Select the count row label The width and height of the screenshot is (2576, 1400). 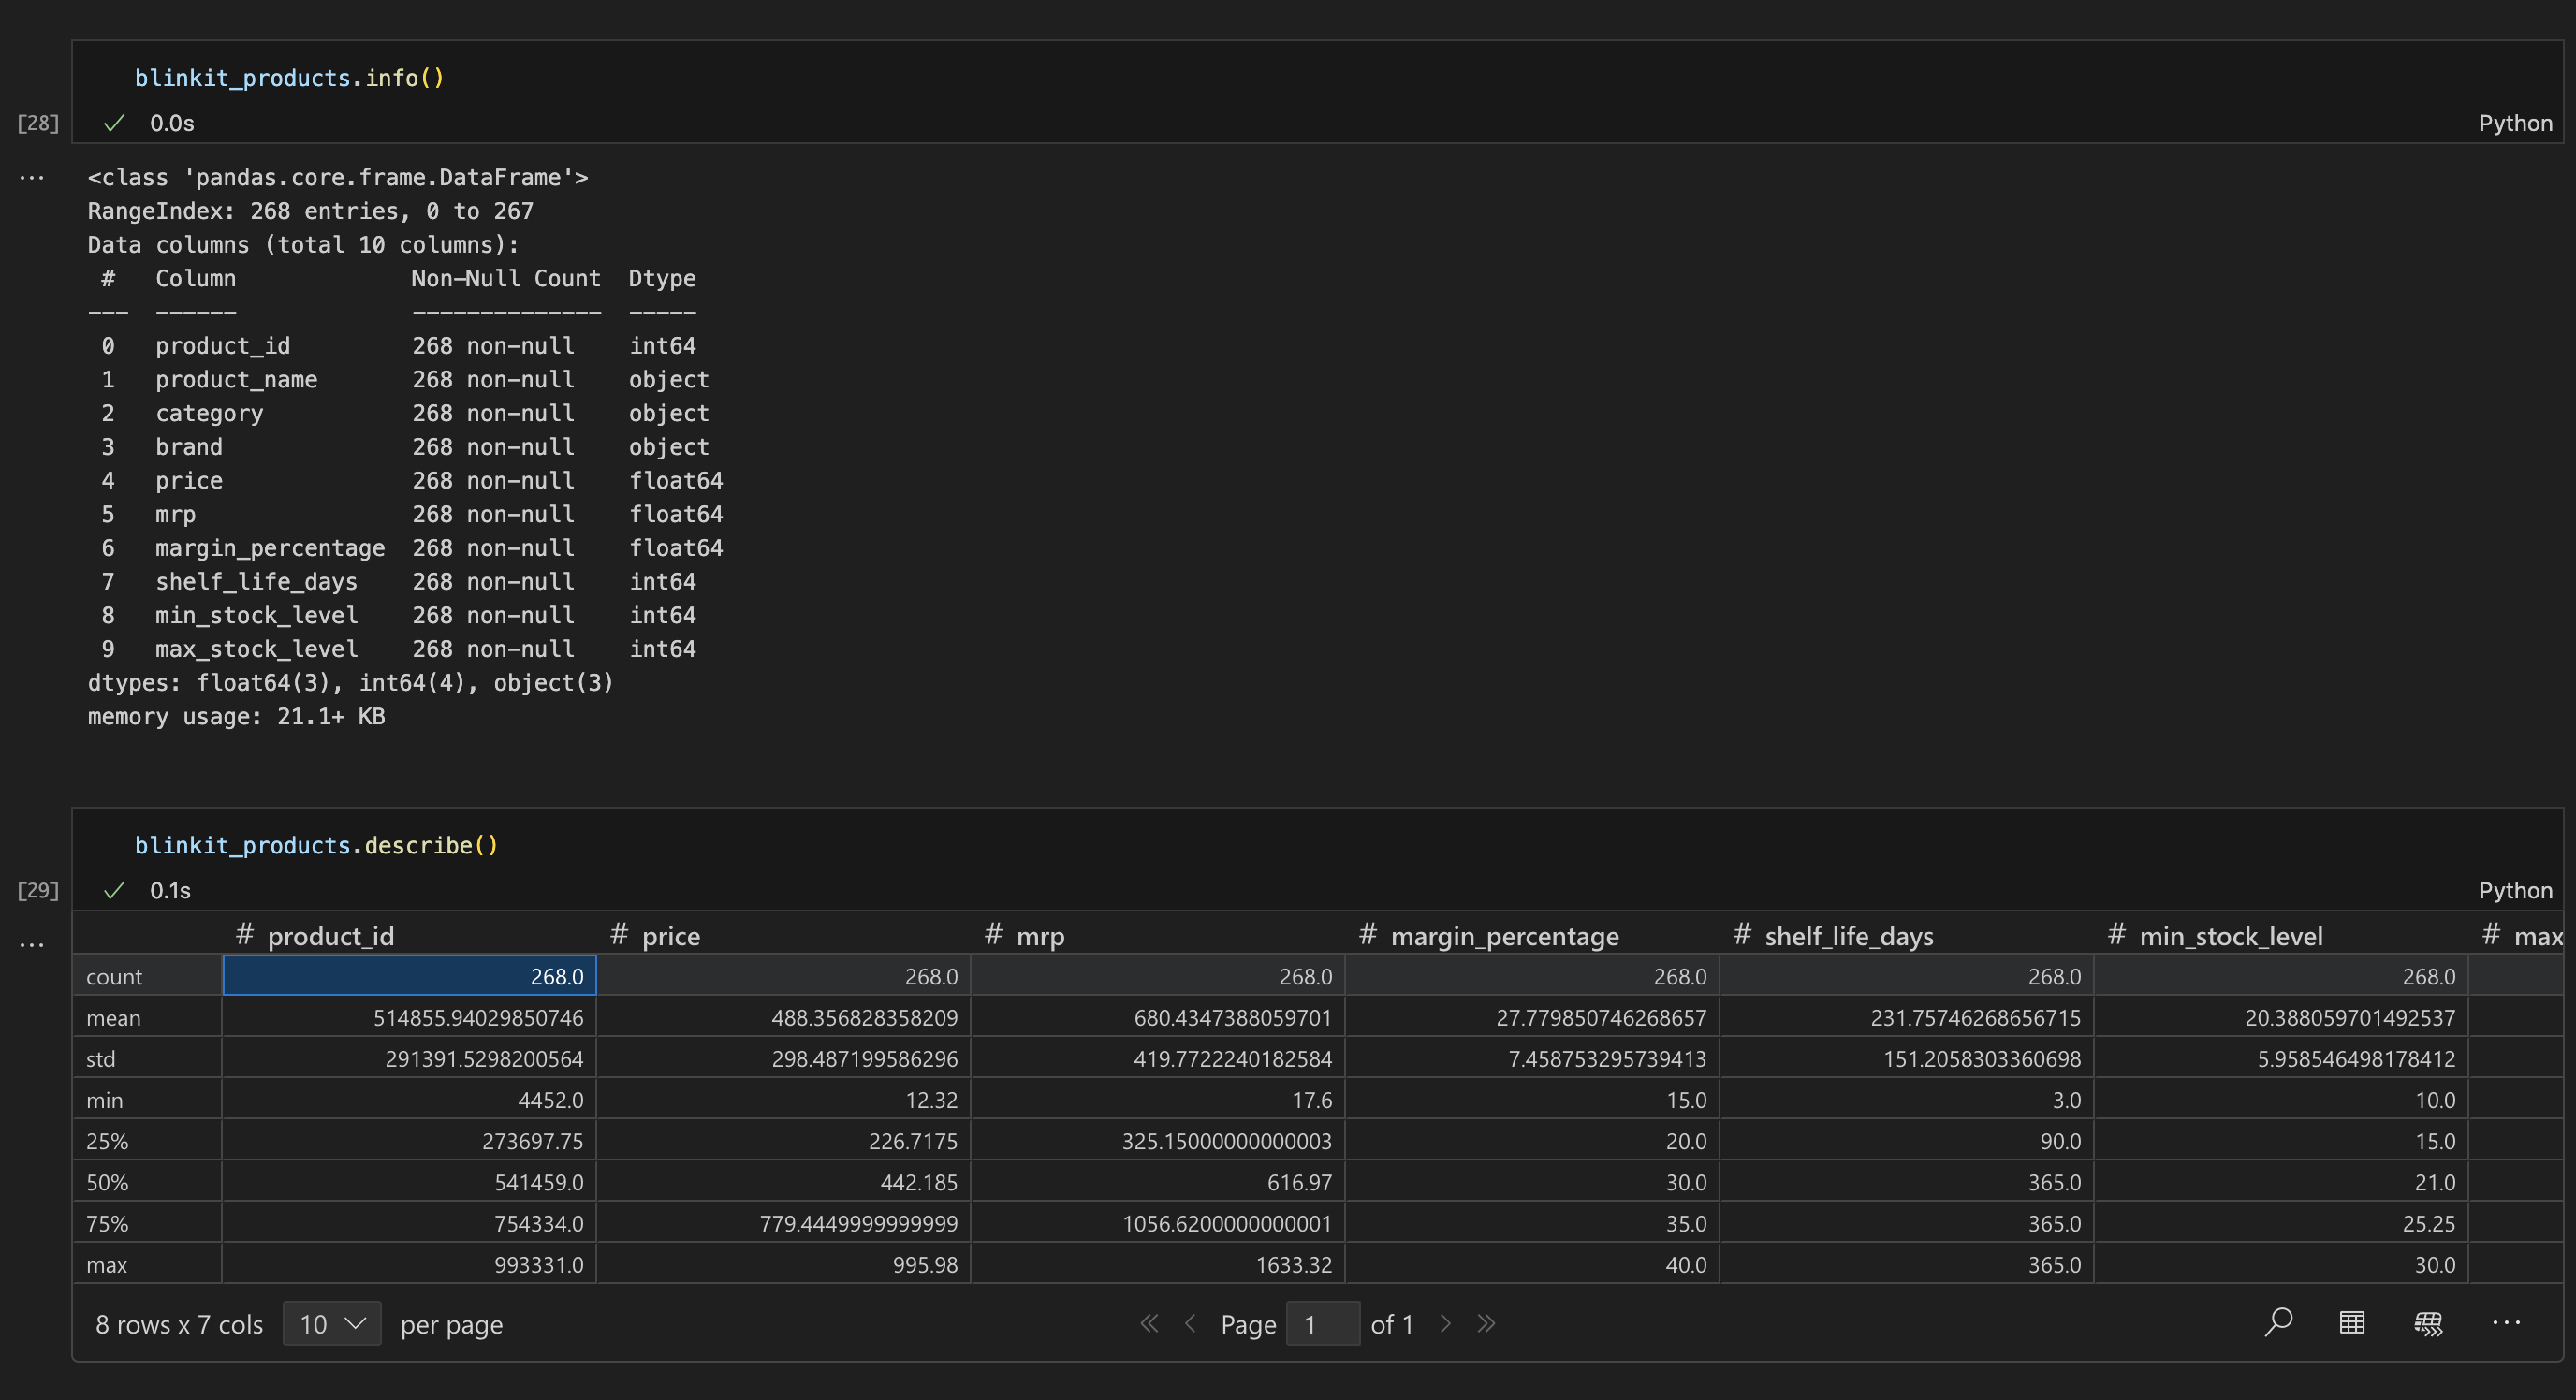tap(148, 976)
